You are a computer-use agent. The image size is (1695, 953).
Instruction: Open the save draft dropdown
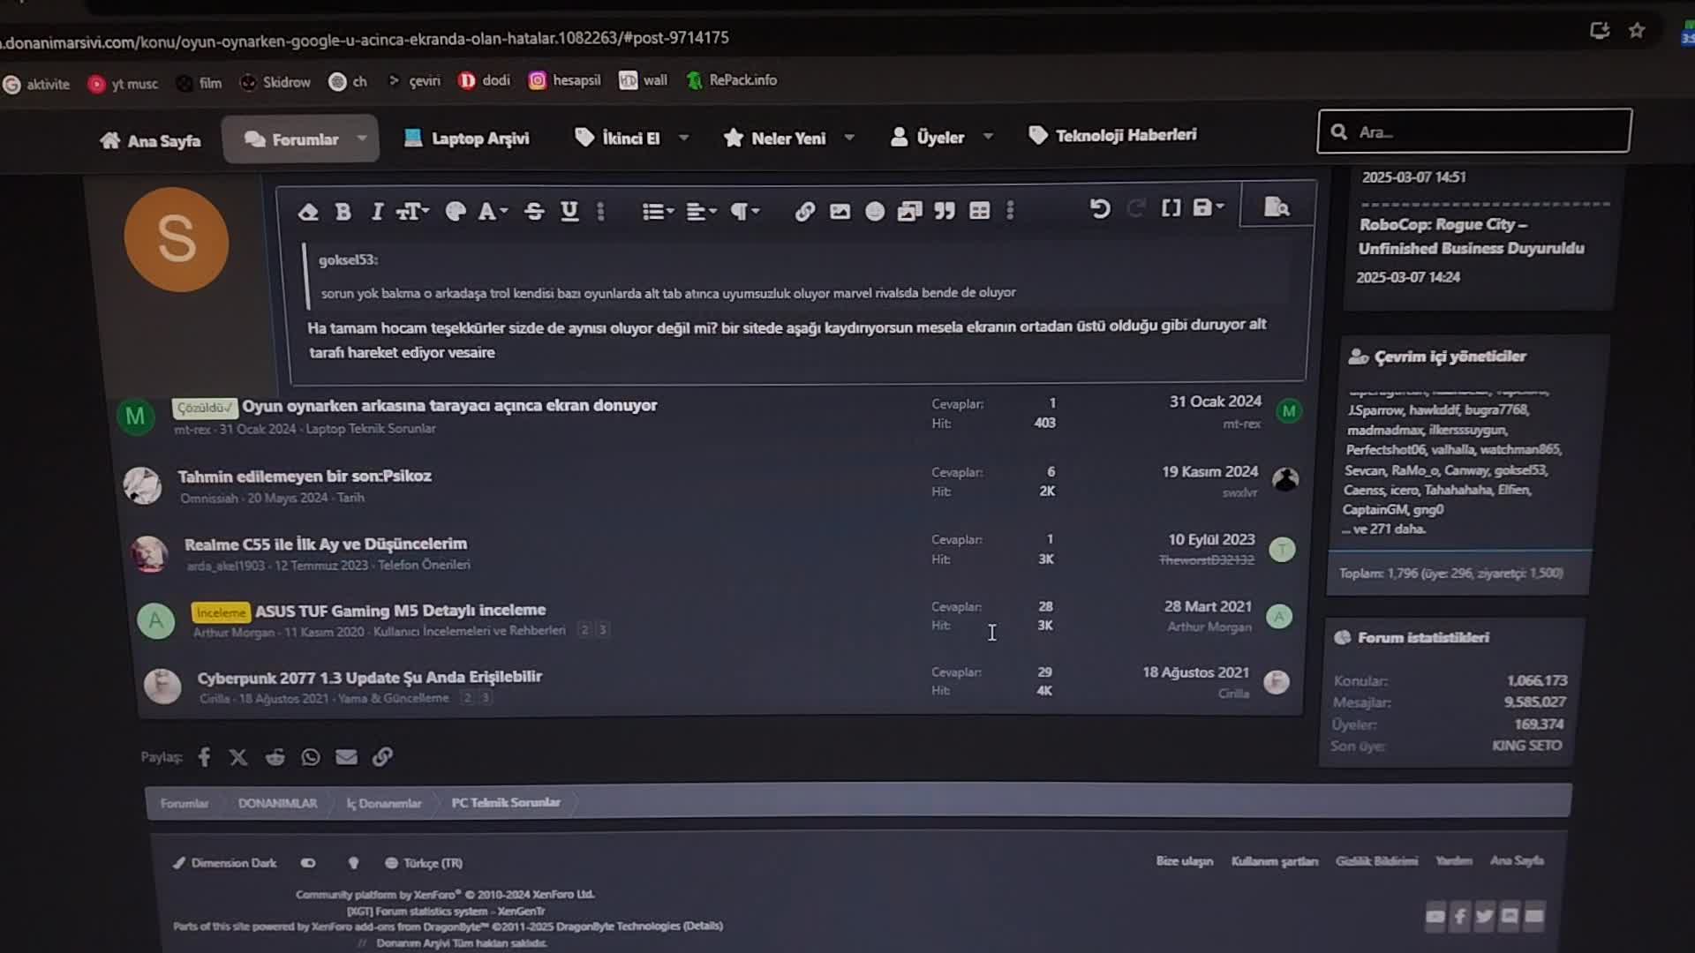pyautogui.click(x=1209, y=207)
